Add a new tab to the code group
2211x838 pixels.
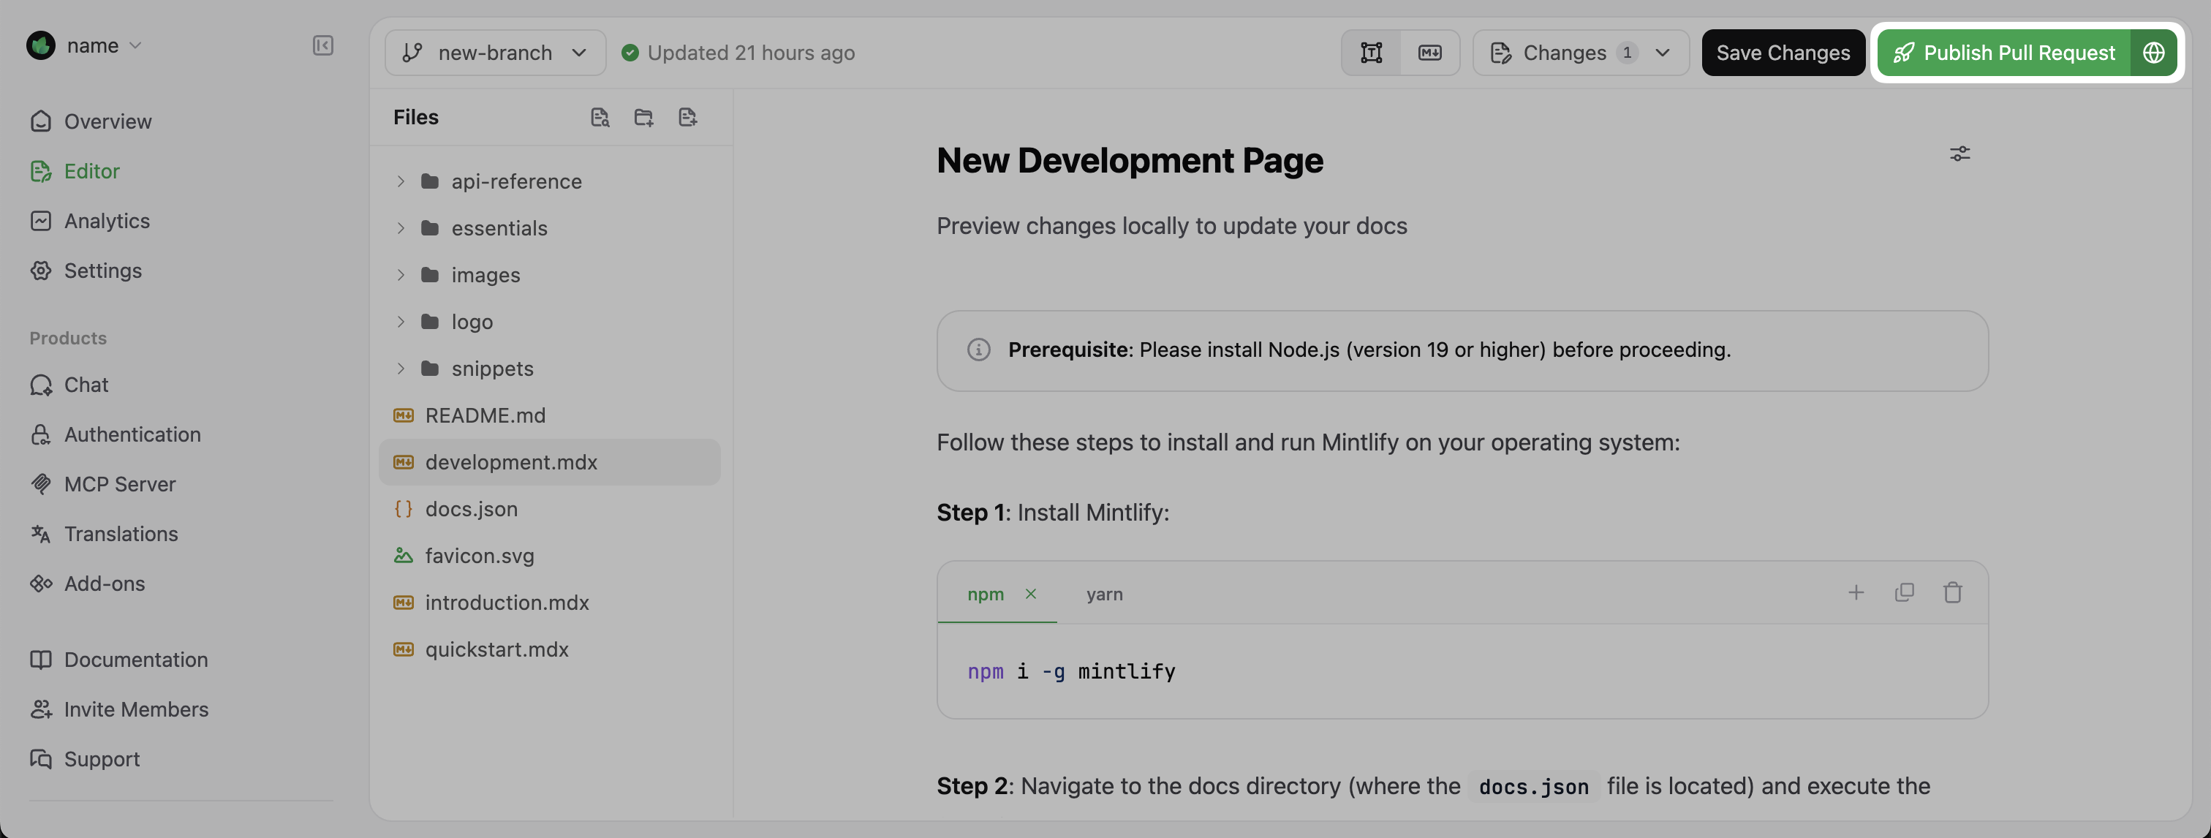click(1856, 592)
